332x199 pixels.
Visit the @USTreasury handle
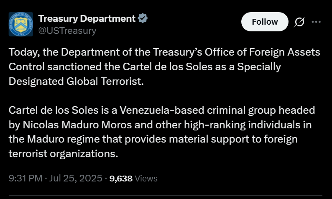[x=67, y=31]
